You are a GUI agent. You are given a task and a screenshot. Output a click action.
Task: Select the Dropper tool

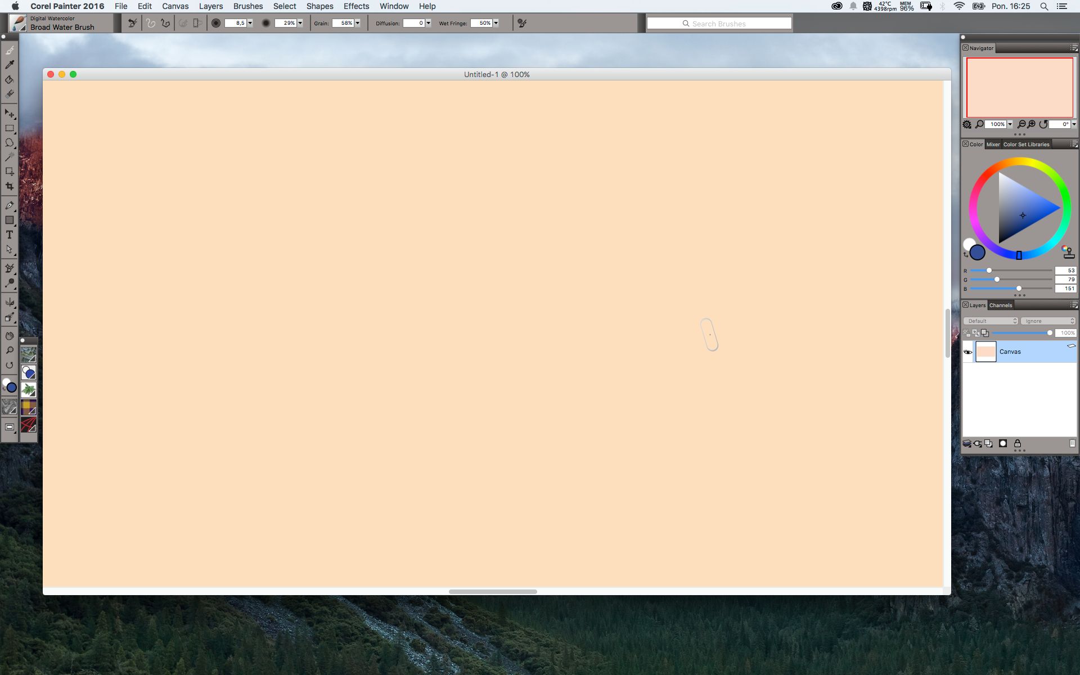[10, 65]
